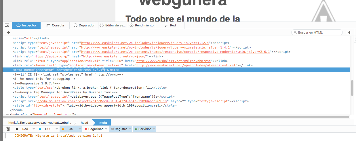This screenshot has height=141, width=356.
Task: Select the Responsive 1.9.7.4 comment line
Action: (x=36, y=83)
